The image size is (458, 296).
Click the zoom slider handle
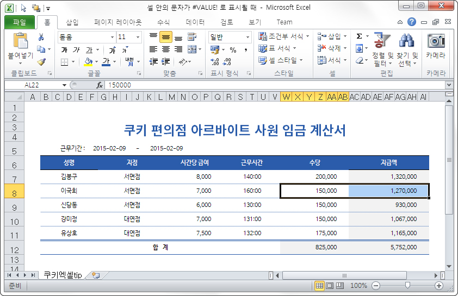pos(407,286)
